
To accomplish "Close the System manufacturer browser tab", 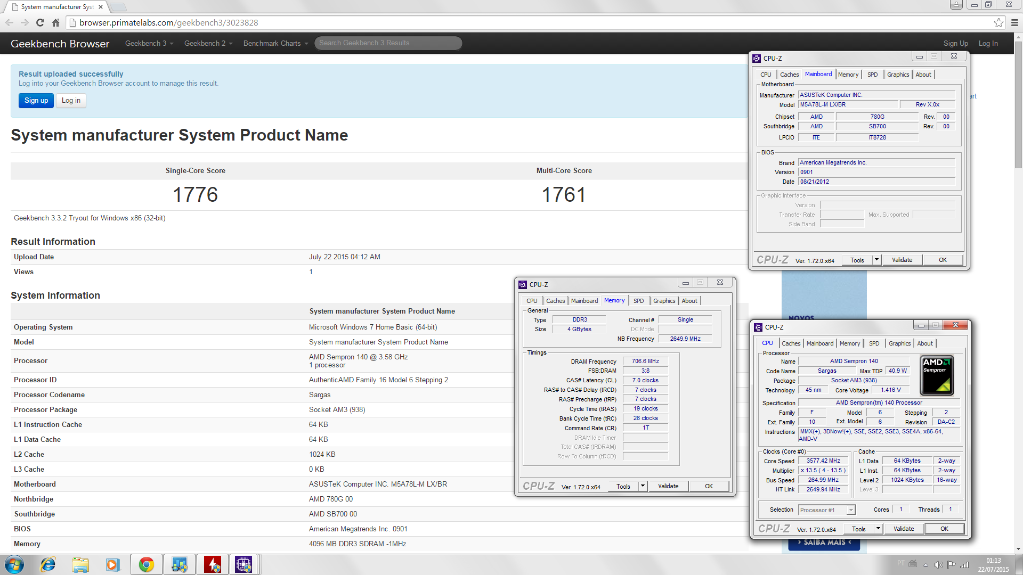I will (x=100, y=7).
